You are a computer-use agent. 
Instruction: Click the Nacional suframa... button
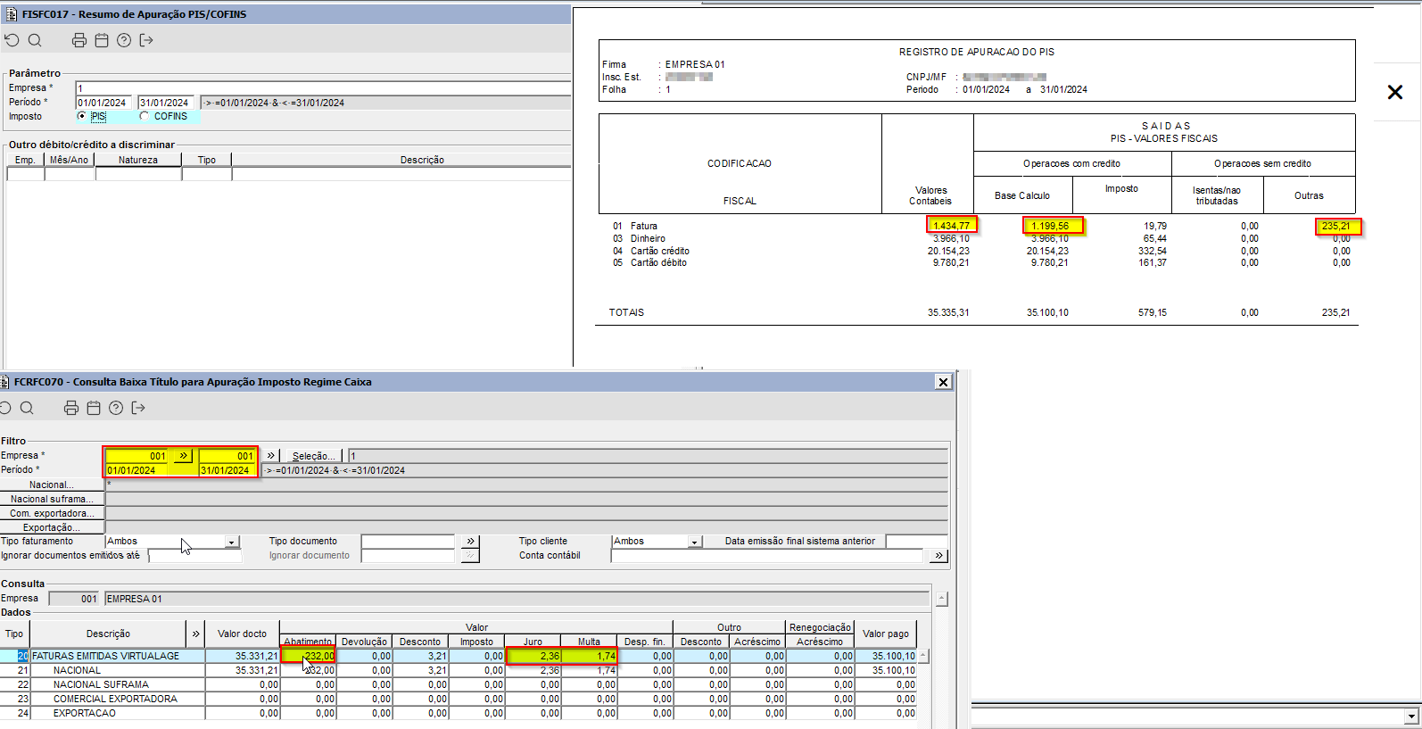click(x=52, y=499)
